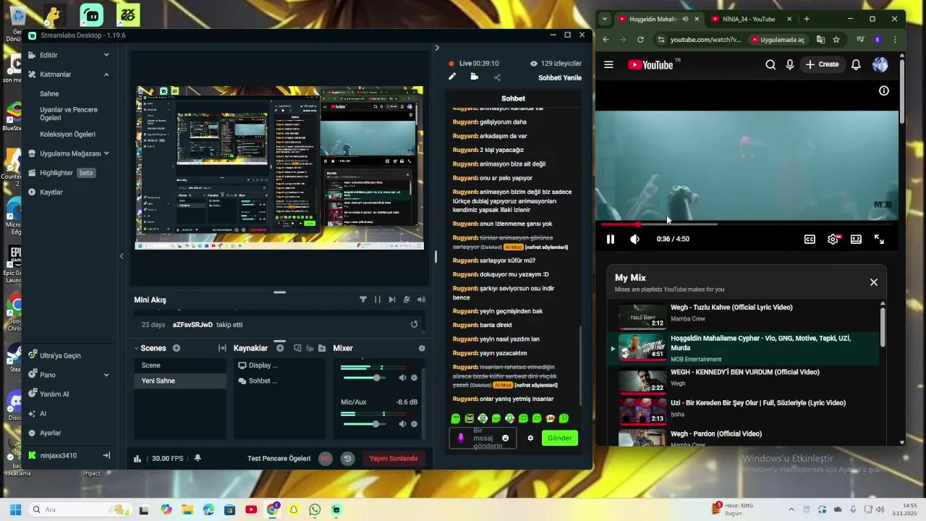The width and height of the screenshot is (926, 521).
Task: Collapse chat panel with top arrow
Action: [436, 48]
